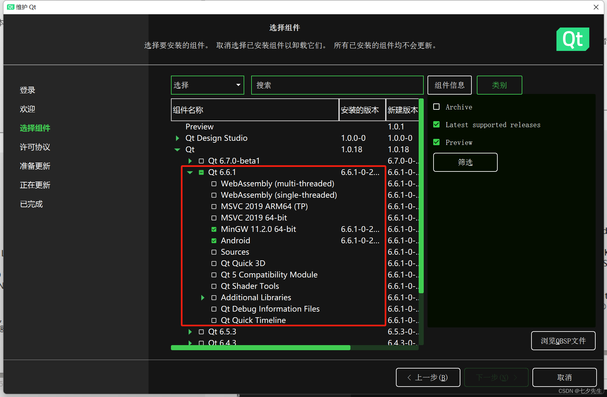Click the Qt logo in header
Image resolution: width=607 pixels, height=397 pixels.
point(573,39)
